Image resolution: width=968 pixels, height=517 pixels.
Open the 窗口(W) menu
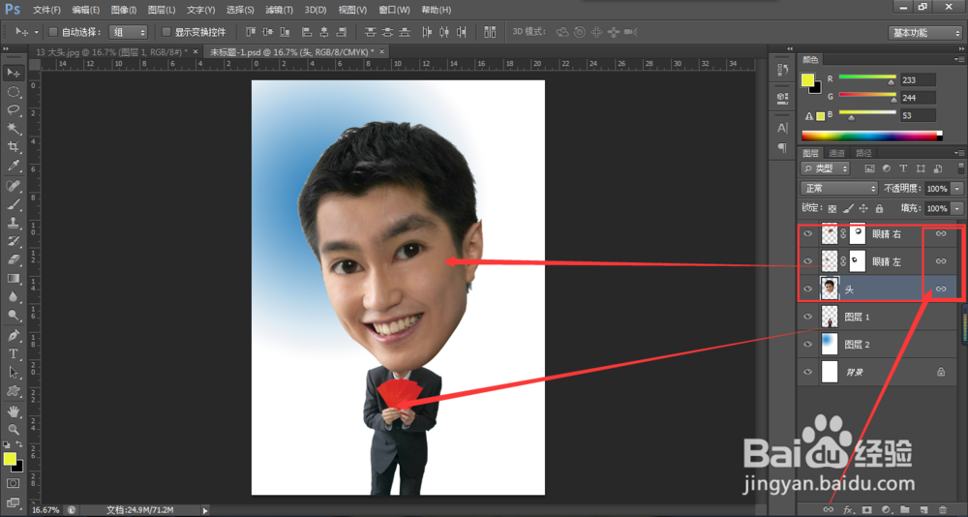pyautogui.click(x=394, y=11)
